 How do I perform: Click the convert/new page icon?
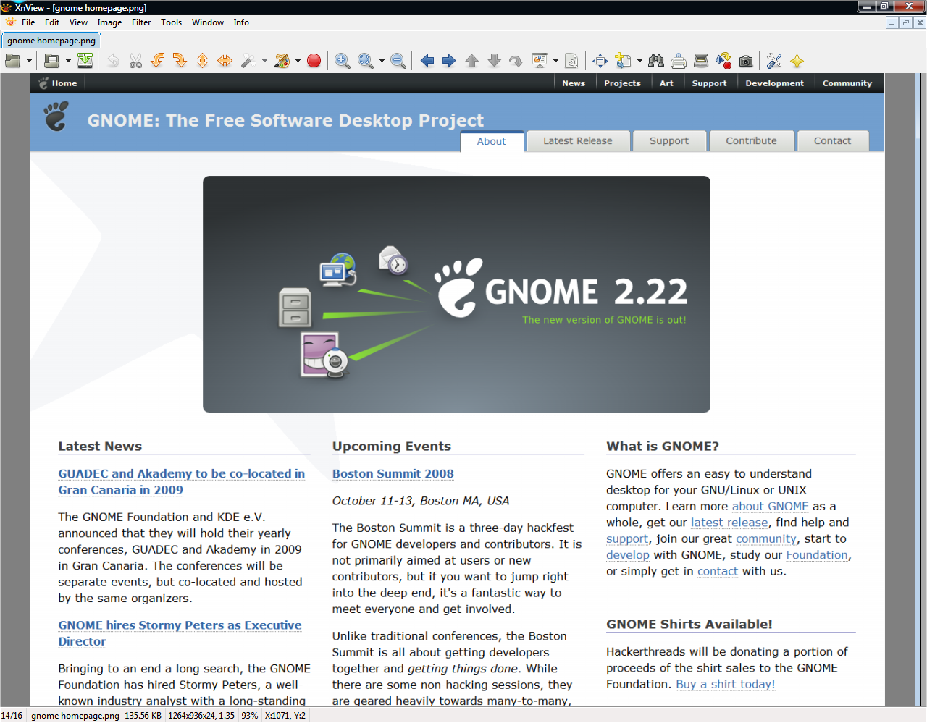[x=623, y=61]
